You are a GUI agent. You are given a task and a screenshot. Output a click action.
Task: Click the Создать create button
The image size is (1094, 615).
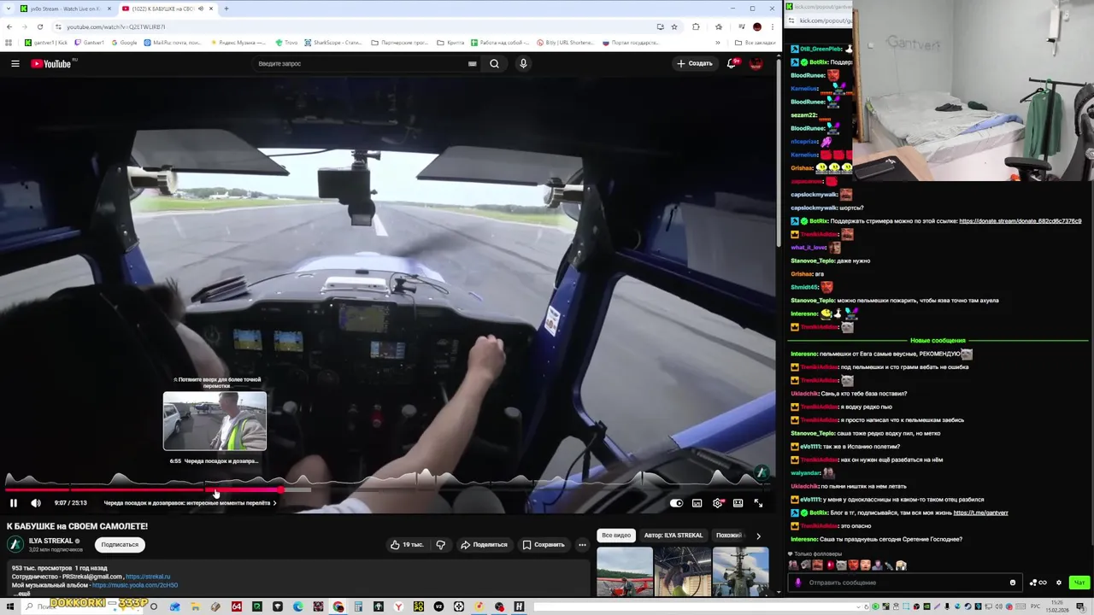point(695,63)
